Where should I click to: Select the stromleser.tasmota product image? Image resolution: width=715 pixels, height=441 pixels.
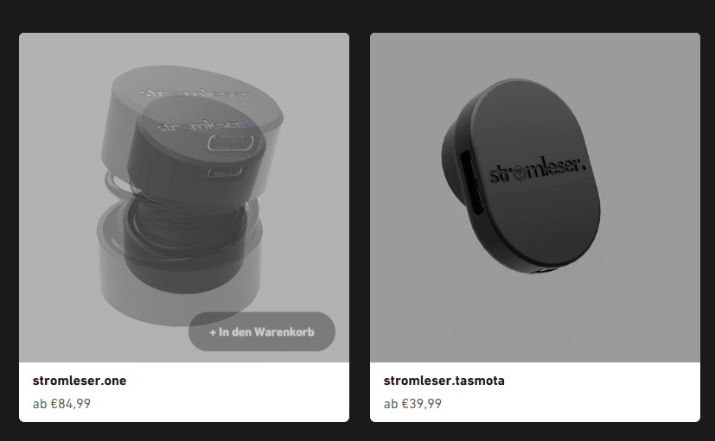pos(535,198)
